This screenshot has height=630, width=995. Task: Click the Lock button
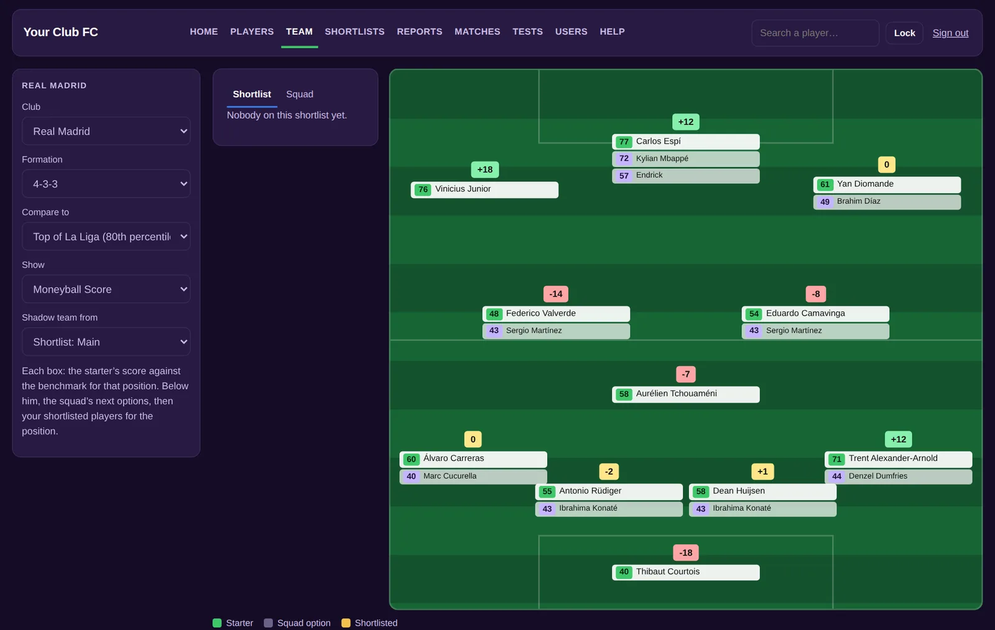click(904, 33)
